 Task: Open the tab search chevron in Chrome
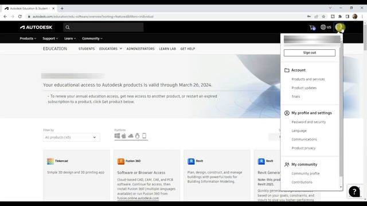[x=330, y=8]
